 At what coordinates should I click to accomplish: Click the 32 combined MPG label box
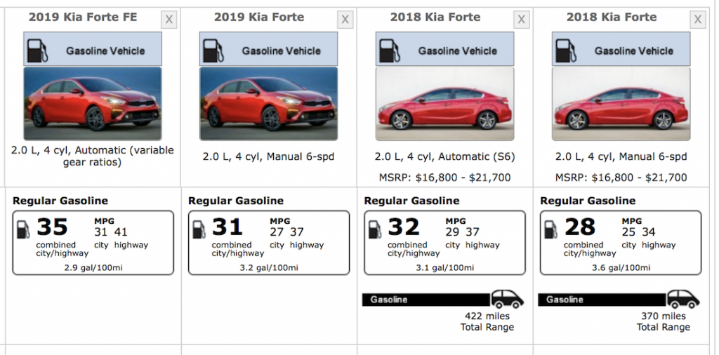444,243
